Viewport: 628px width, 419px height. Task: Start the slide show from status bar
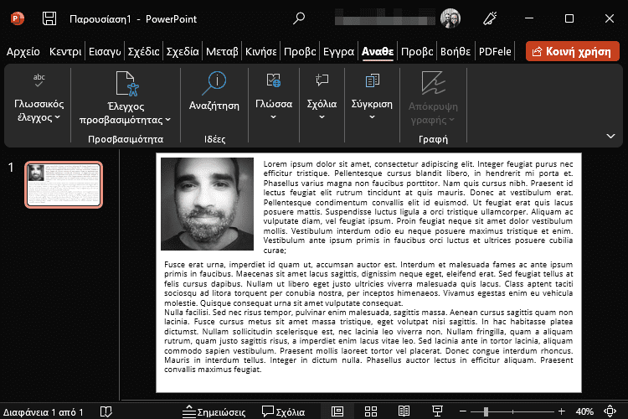(437, 411)
